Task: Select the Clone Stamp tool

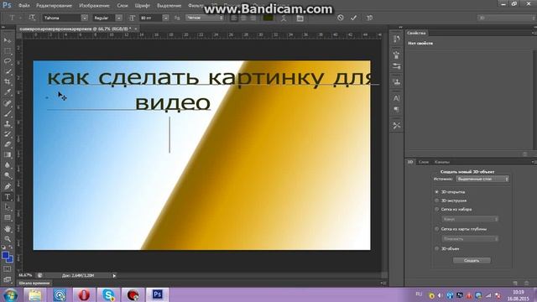Action: (x=8, y=123)
